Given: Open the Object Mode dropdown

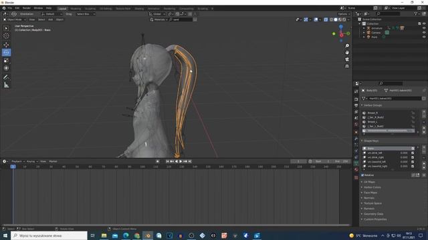Looking at the screenshot, I should pyautogui.click(x=15, y=19).
